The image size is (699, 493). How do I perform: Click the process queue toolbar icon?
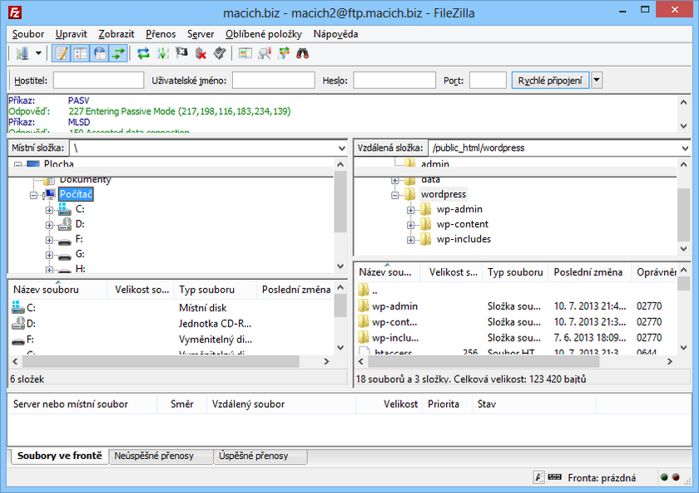click(x=162, y=53)
